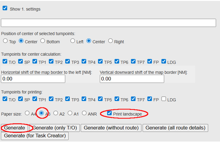Select Bottom vertical position radio
The image size is (220, 147).
[43, 41]
